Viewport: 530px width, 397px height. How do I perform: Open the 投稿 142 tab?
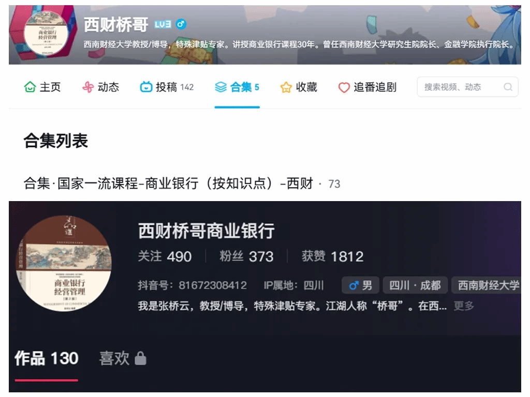coord(167,87)
